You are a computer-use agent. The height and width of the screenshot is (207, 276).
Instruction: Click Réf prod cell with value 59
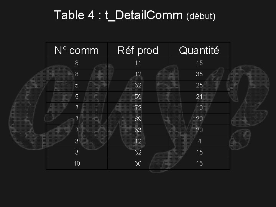138,97
